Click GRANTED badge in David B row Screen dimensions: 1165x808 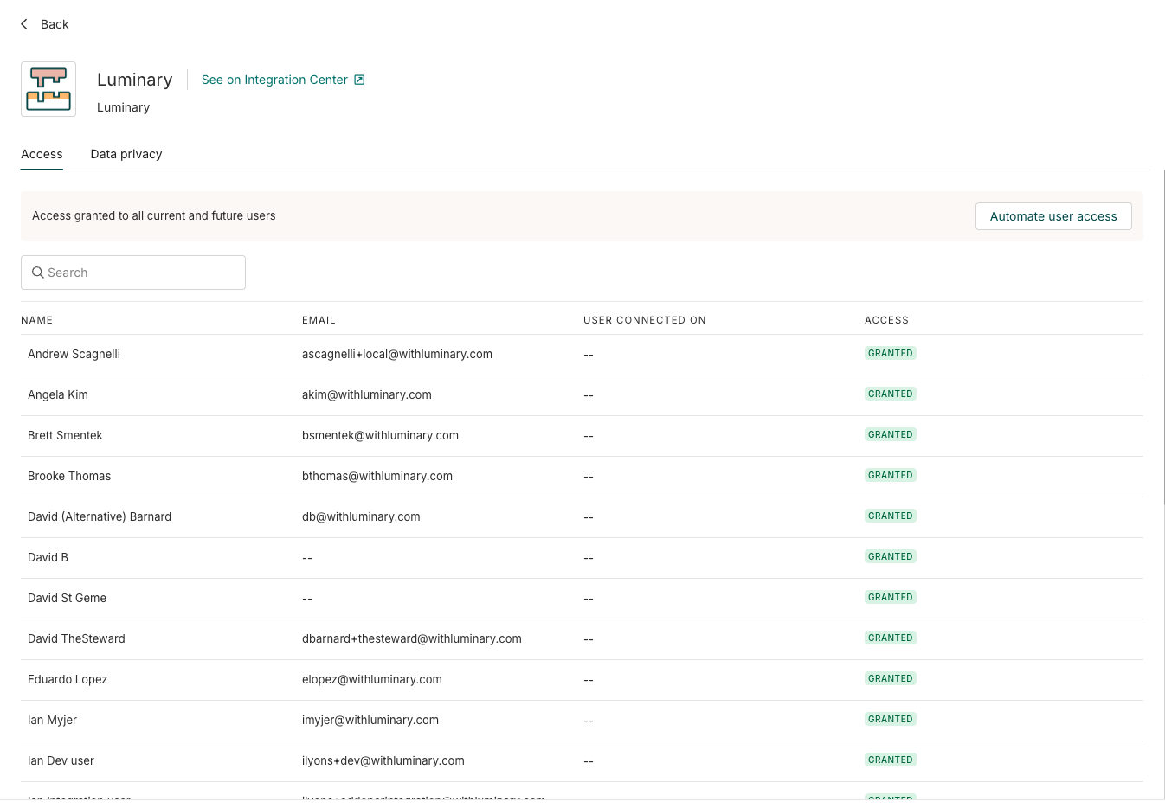[891, 556]
